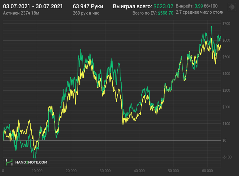239x176 pixels.
Task: Click the 20 000 x-axis label
Action: 71,171
